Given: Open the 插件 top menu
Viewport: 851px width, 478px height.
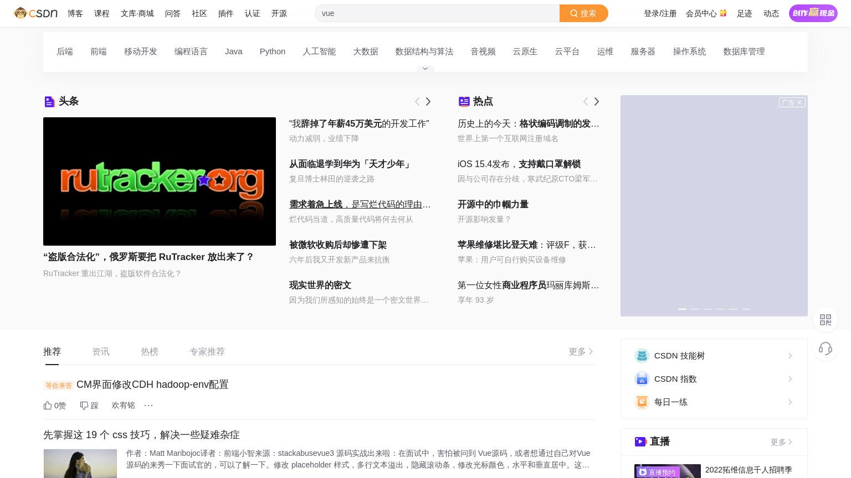Looking at the screenshot, I should coord(226,13).
